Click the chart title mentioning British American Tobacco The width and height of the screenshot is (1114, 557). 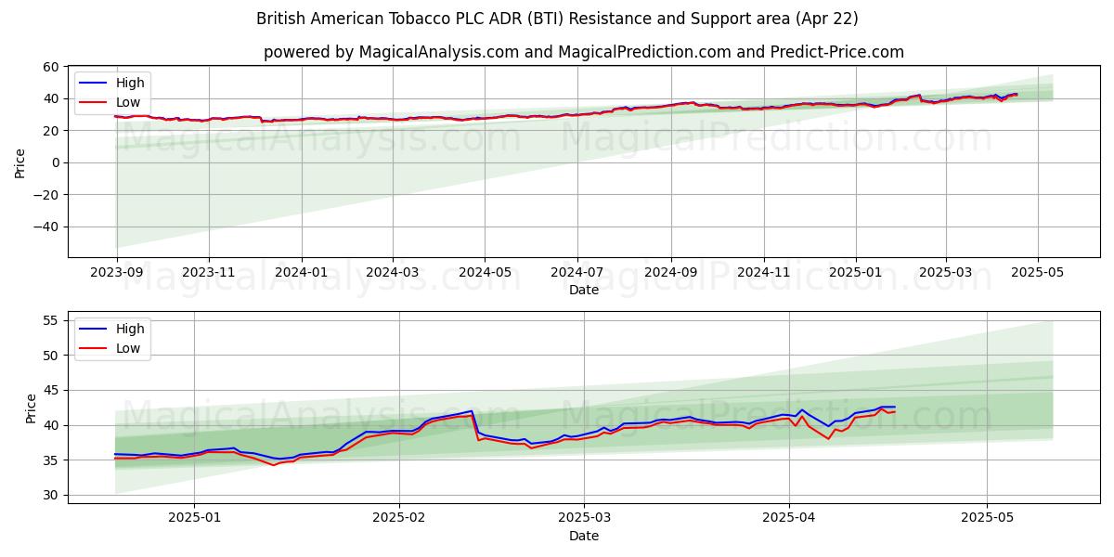pyautogui.click(x=557, y=19)
